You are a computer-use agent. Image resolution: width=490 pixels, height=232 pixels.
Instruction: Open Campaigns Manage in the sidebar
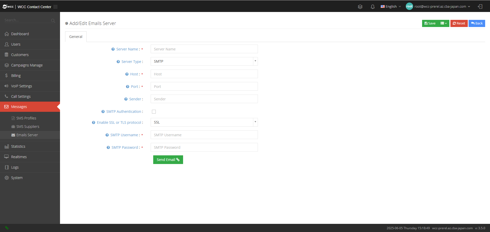pos(30,65)
